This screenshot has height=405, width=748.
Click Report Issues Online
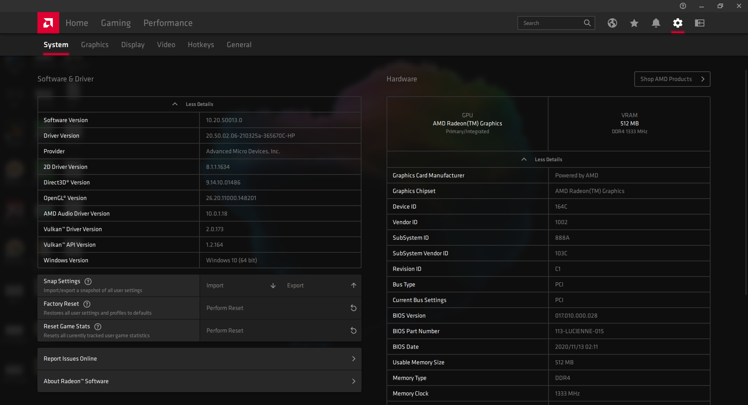199,359
